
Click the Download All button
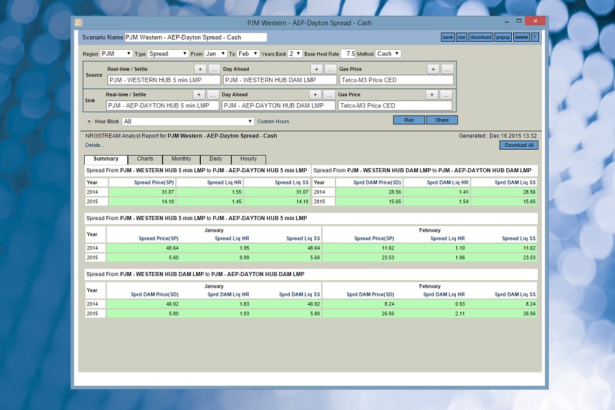[519, 145]
